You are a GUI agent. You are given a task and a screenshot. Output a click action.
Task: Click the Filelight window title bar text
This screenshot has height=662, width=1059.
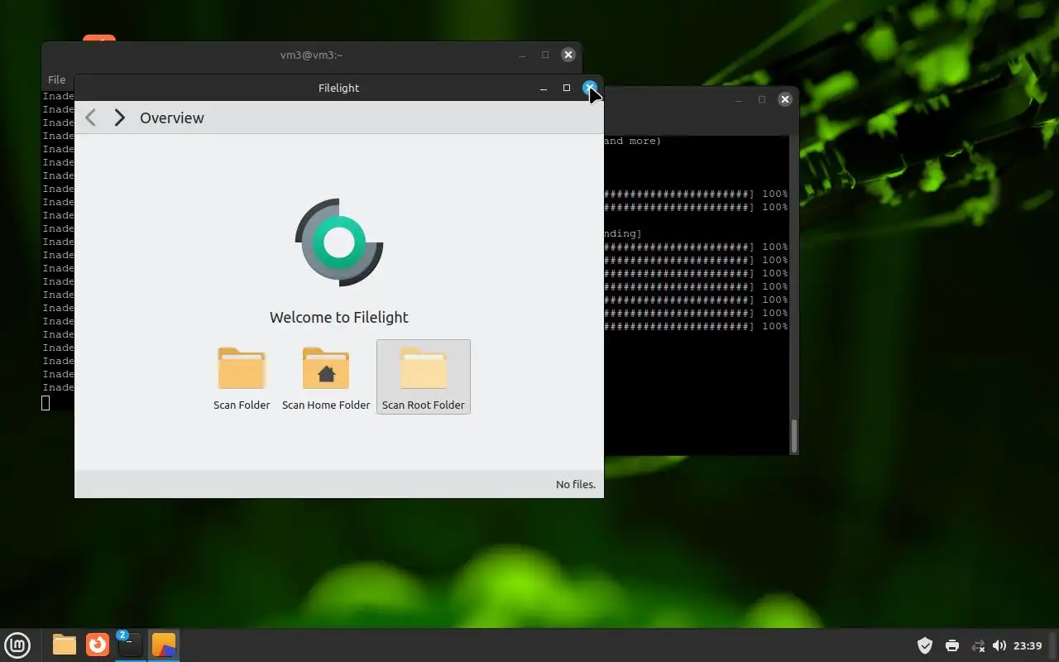click(x=338, y=88)
